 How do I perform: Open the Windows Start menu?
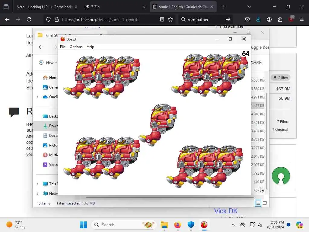pyautogui.click(x=83, y=225)
